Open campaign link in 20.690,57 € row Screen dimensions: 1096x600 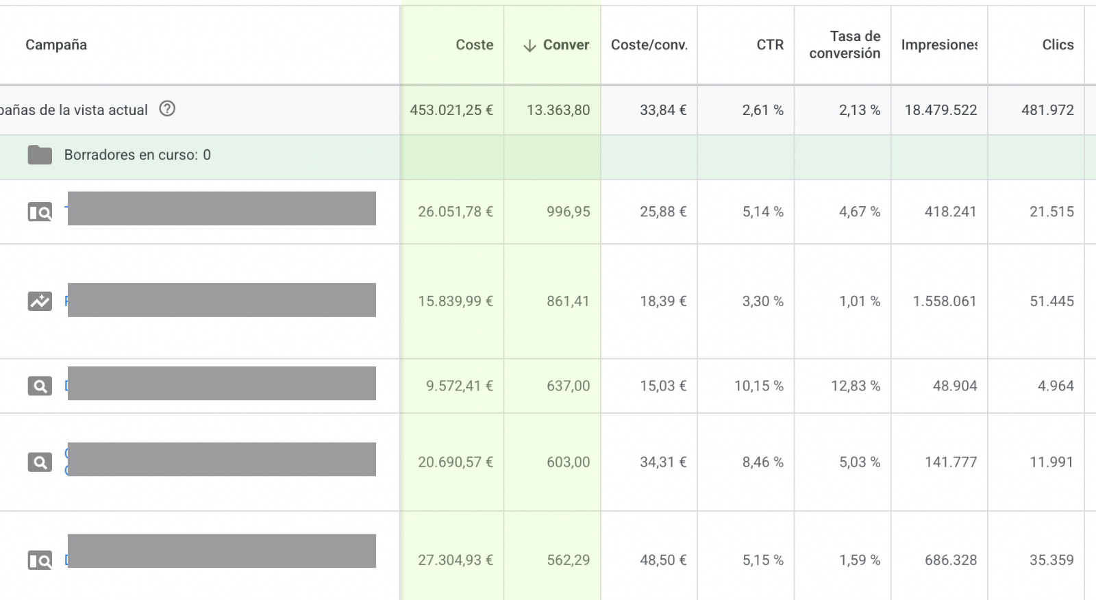point(221,460)
